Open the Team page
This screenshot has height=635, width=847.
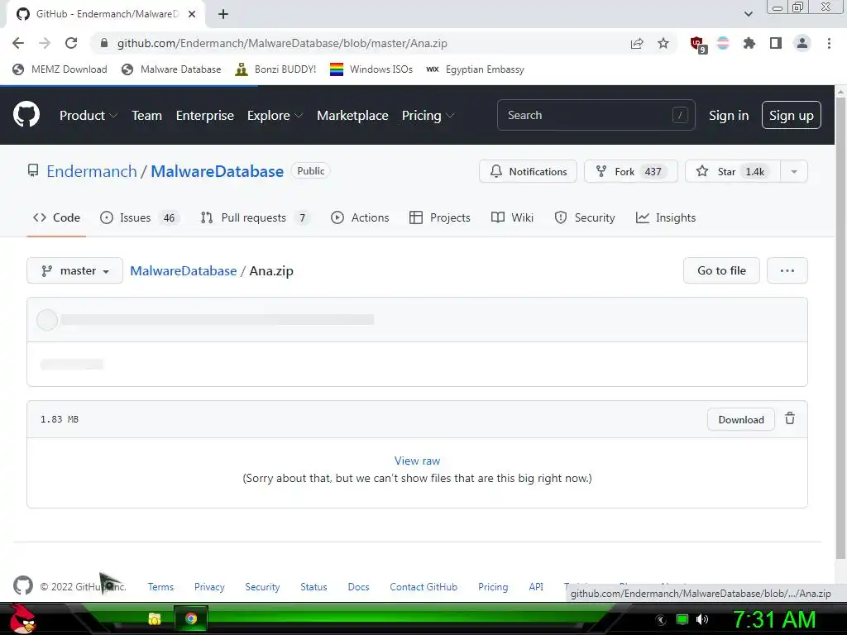click(147, 115)
